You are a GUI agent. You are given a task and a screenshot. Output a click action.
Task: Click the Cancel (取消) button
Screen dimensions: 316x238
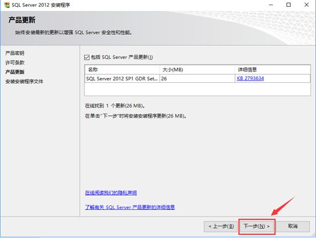[293, 227]
